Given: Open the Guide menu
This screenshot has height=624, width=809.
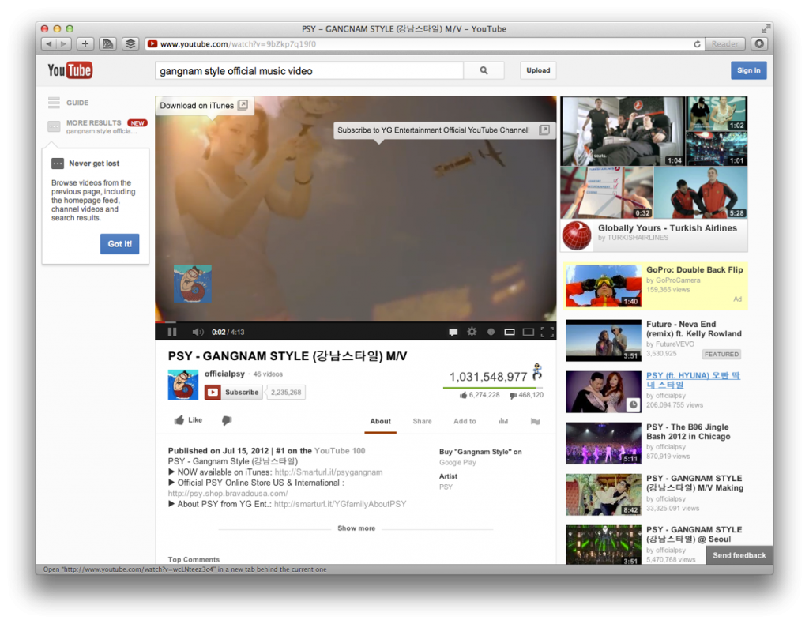Looking at the screenshot, I should [x=69, y=103].
